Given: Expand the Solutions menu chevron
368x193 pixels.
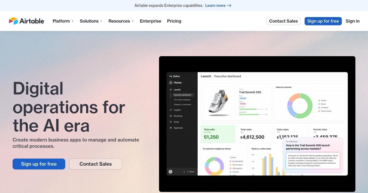Looking at the screenshot, I should coord(101,21).
